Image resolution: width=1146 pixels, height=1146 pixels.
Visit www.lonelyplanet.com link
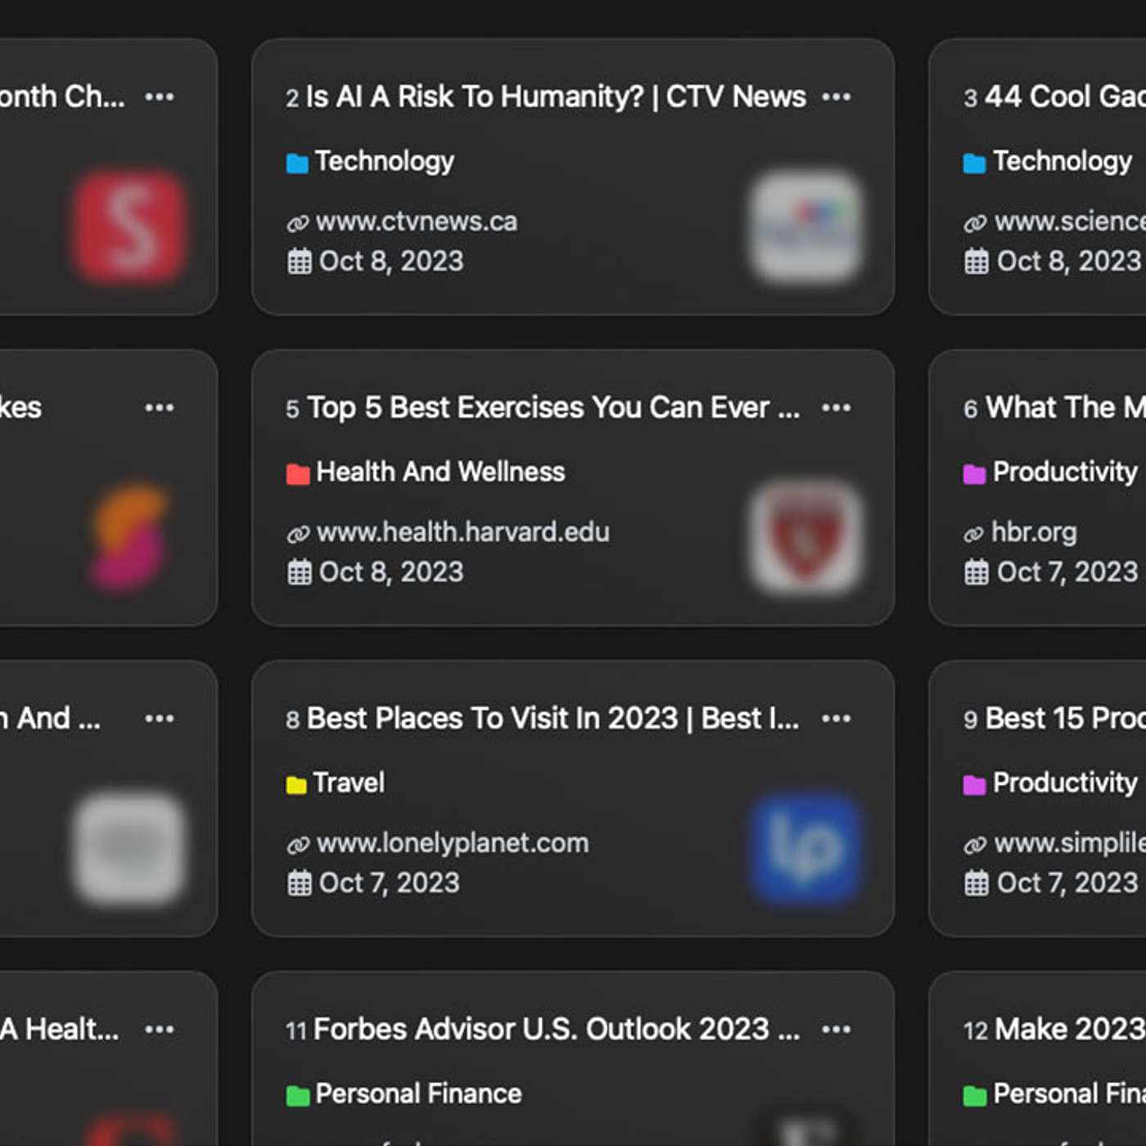point(452,844)
